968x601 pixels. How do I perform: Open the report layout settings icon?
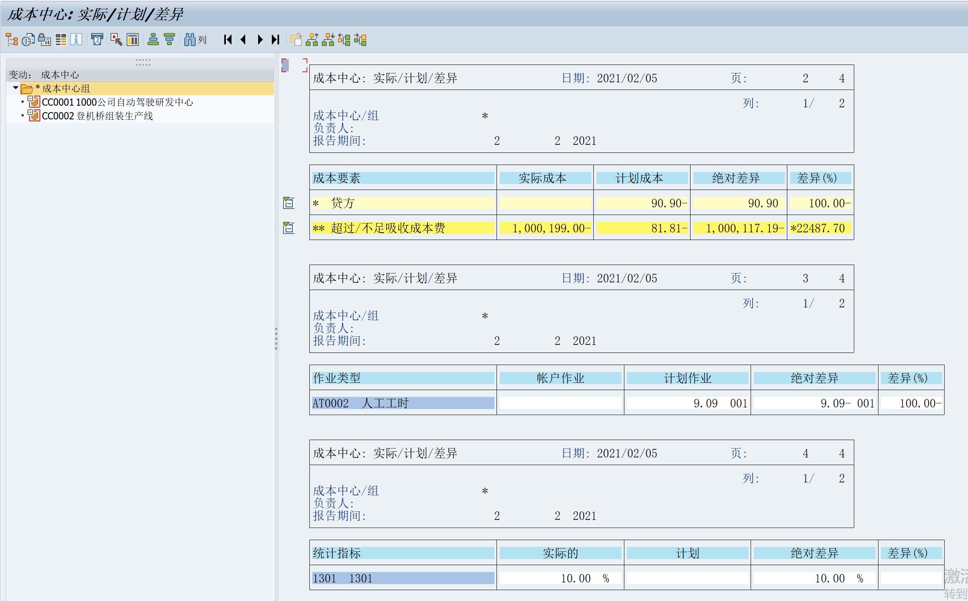coord(60,40)
